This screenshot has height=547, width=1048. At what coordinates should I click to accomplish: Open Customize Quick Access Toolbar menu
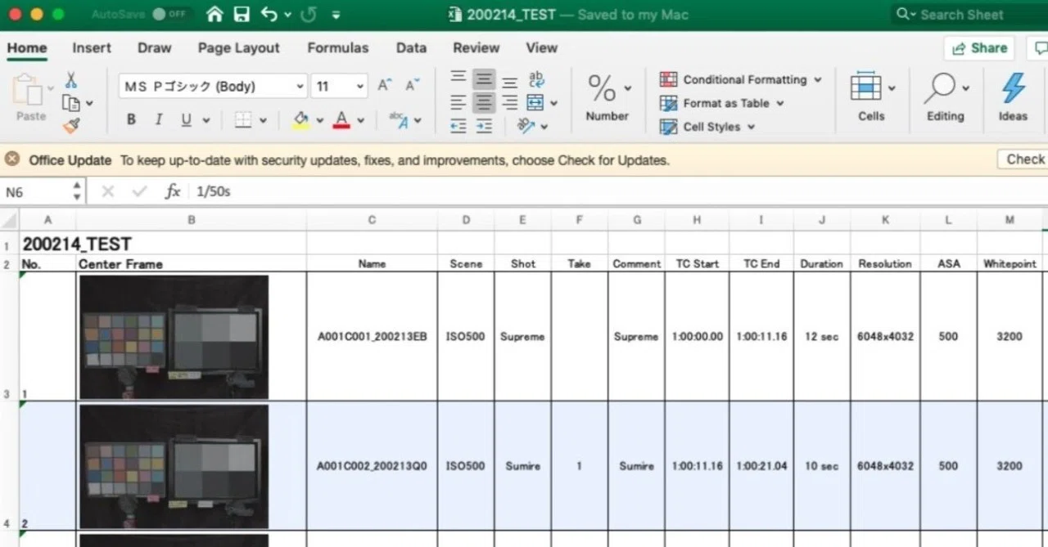click(337, 15)
